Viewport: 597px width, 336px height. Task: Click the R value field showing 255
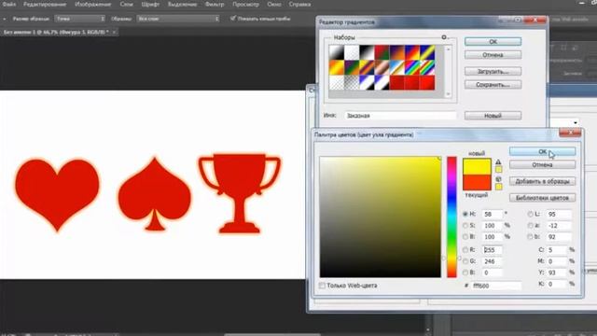[493, 250]
